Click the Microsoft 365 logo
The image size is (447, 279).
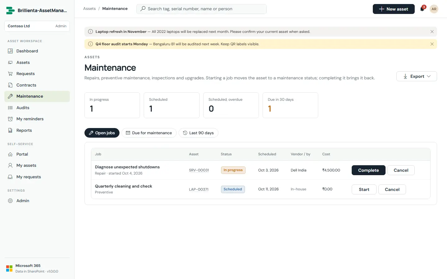(9, 268)
